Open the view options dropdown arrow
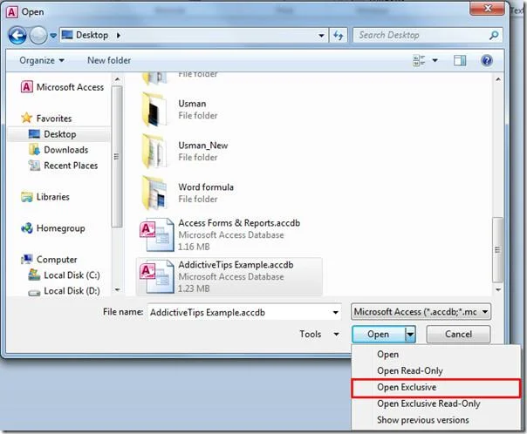The width and height of the screenshot is (527, 434). pos(435,60)
